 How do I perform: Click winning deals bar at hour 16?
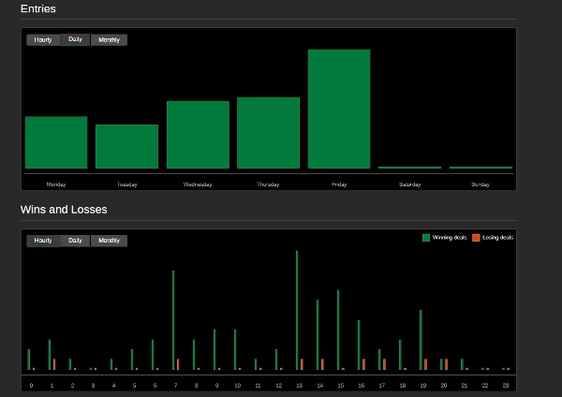359,346
